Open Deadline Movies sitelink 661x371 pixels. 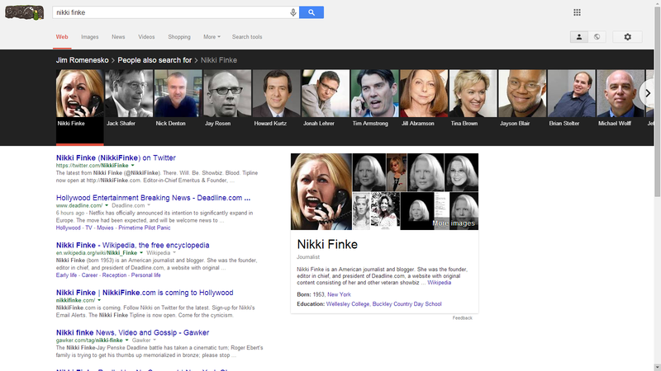tap(105, 228)
